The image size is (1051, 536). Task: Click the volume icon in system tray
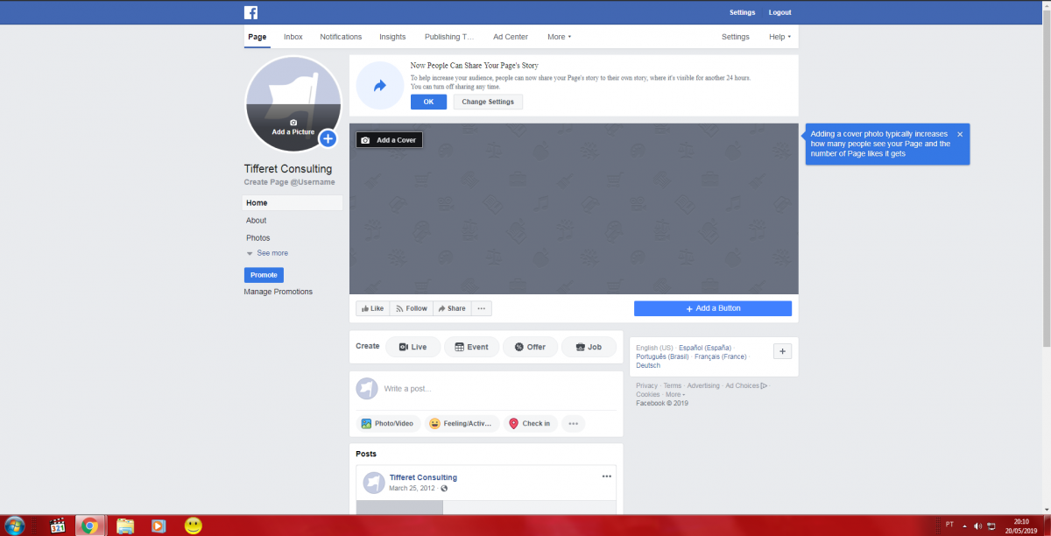pyautogui.click(x=978, y=525)
